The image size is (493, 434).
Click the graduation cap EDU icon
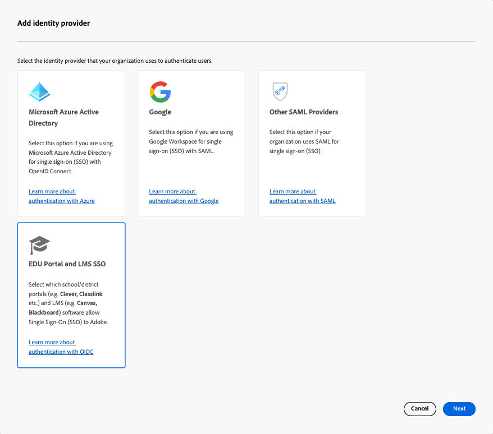click(39, 245)
